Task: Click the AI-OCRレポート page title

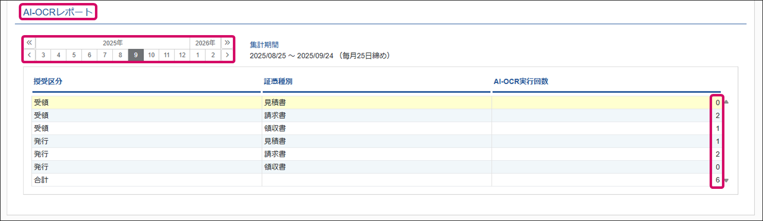Action: (x=58, y=13)
